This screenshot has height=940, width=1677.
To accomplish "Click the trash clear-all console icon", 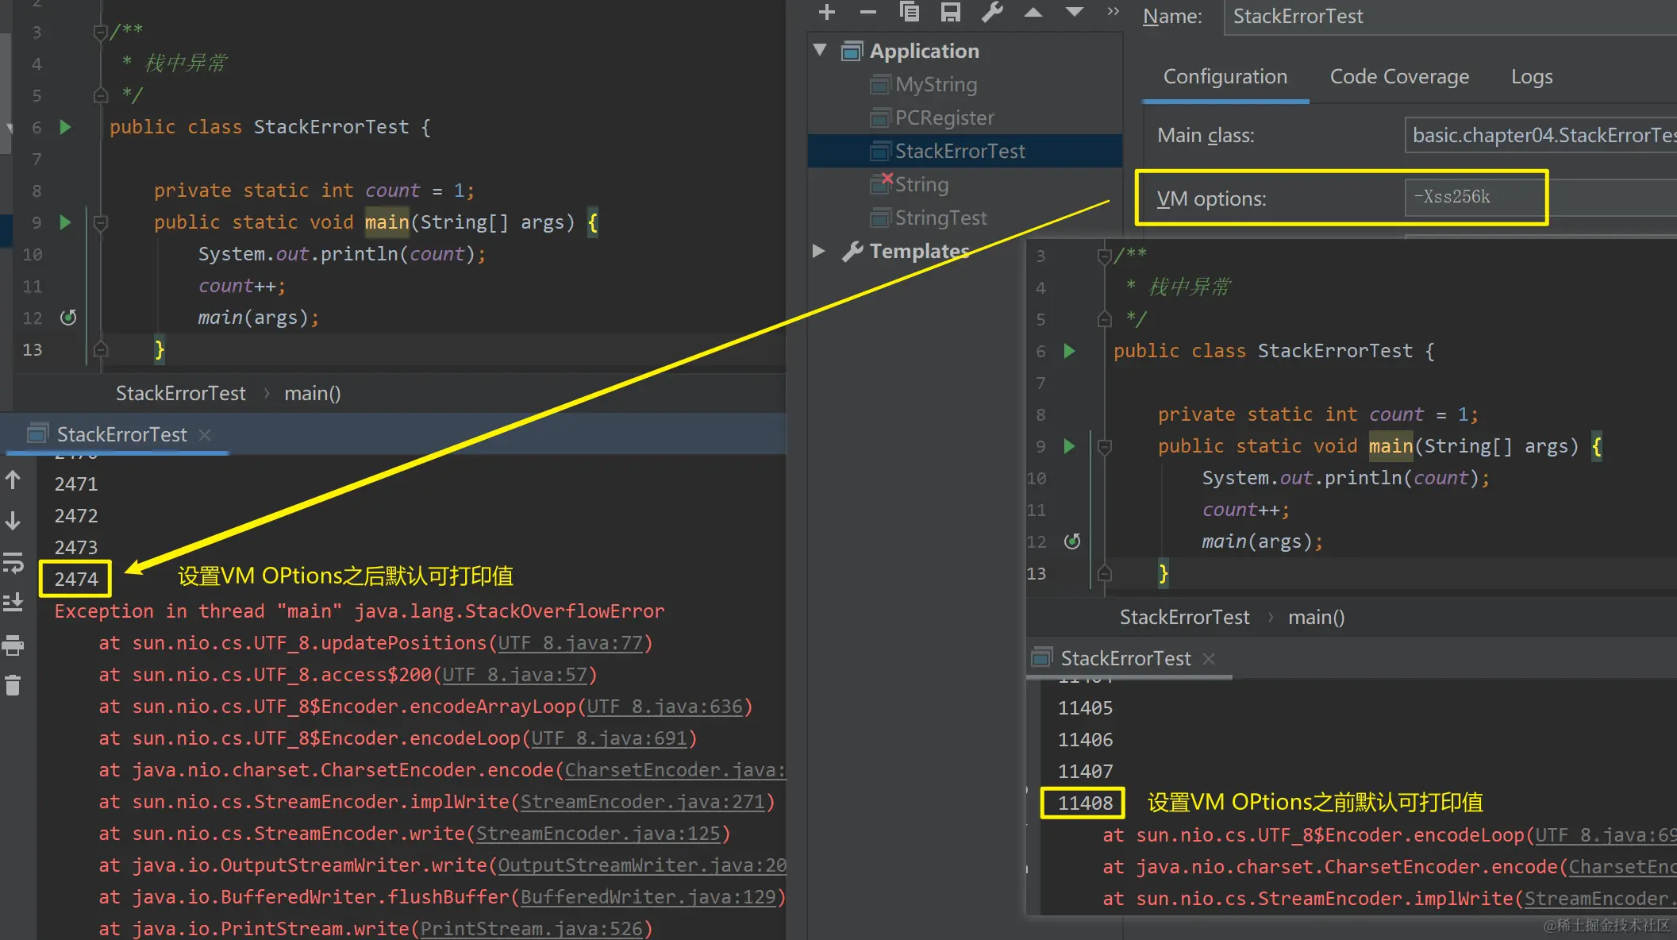I will click(13, 685).
